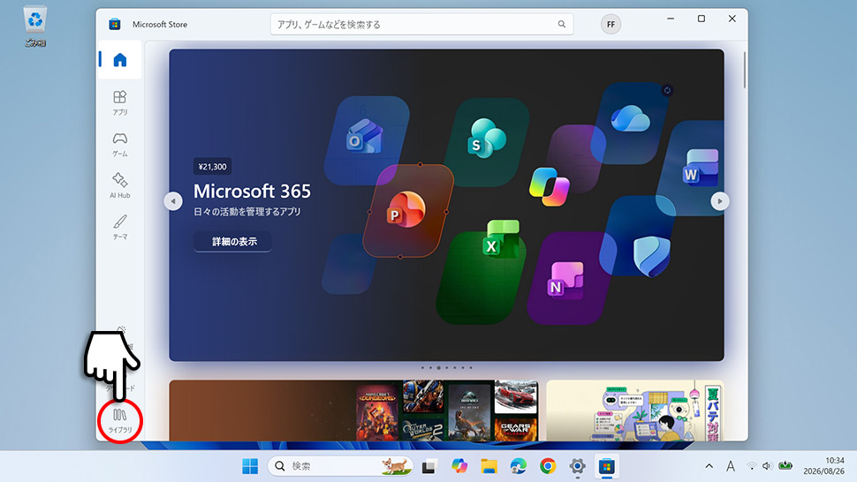This screenshot has height=482, width=857.
Task: Click the OneNote icon in banner
Action: pos(565,280)
